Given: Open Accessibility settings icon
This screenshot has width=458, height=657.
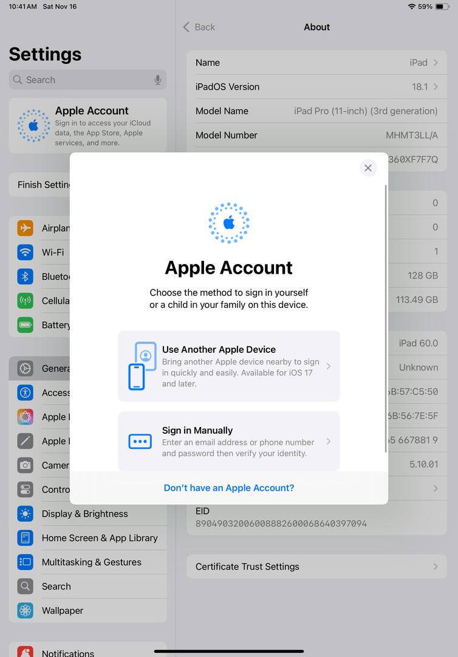Looking at the screenshot, I should coord(25,392).
